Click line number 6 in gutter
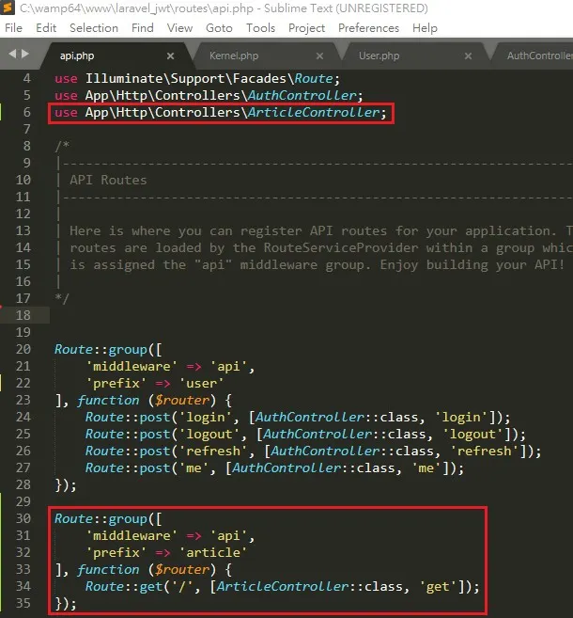 point(26,112)
